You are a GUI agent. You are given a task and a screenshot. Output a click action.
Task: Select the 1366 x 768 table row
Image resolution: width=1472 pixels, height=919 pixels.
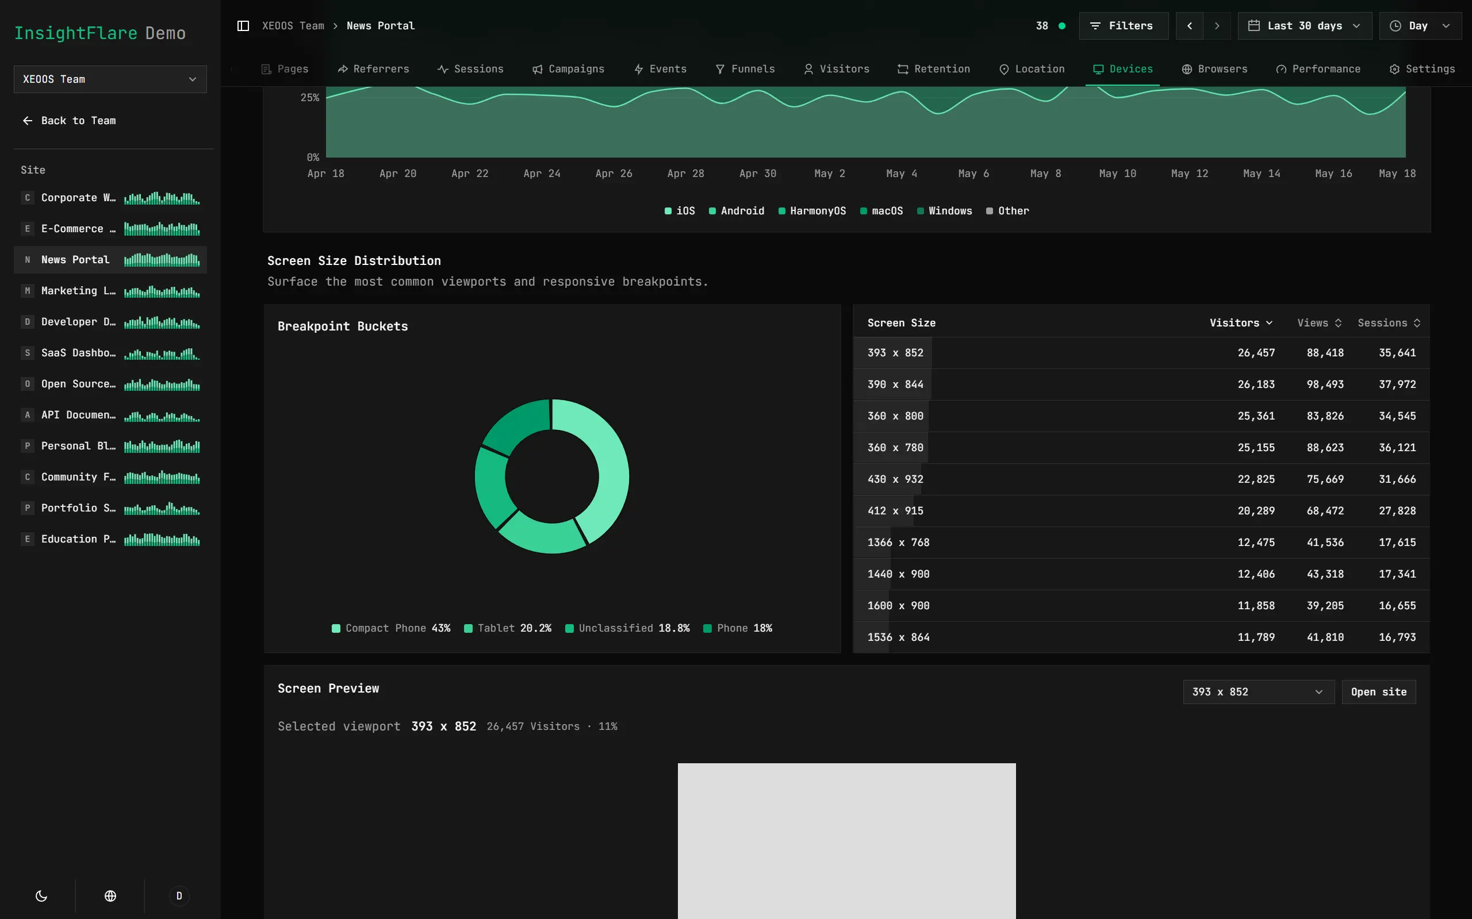pyautogui.click(x=1141, y=542)
